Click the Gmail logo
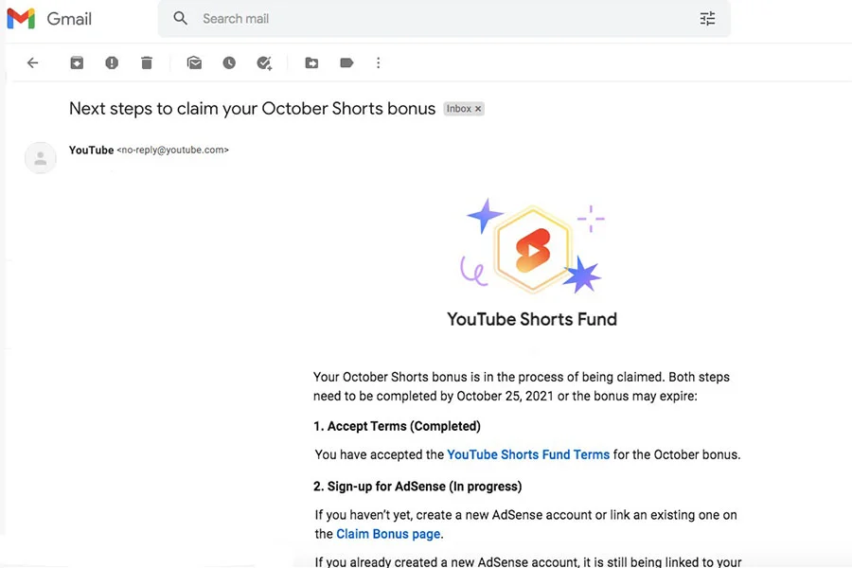 point(49,19)
